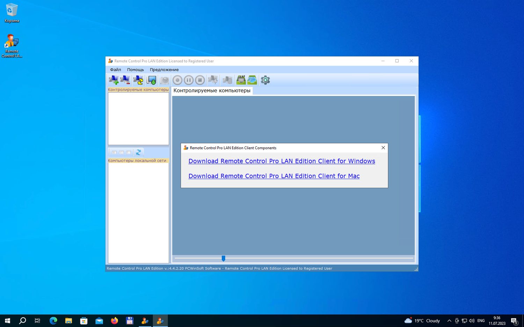Screen dimensions: 524x327
Task: Click the leftmost of three grey grid icons
Action: click(x=114, y=153)
